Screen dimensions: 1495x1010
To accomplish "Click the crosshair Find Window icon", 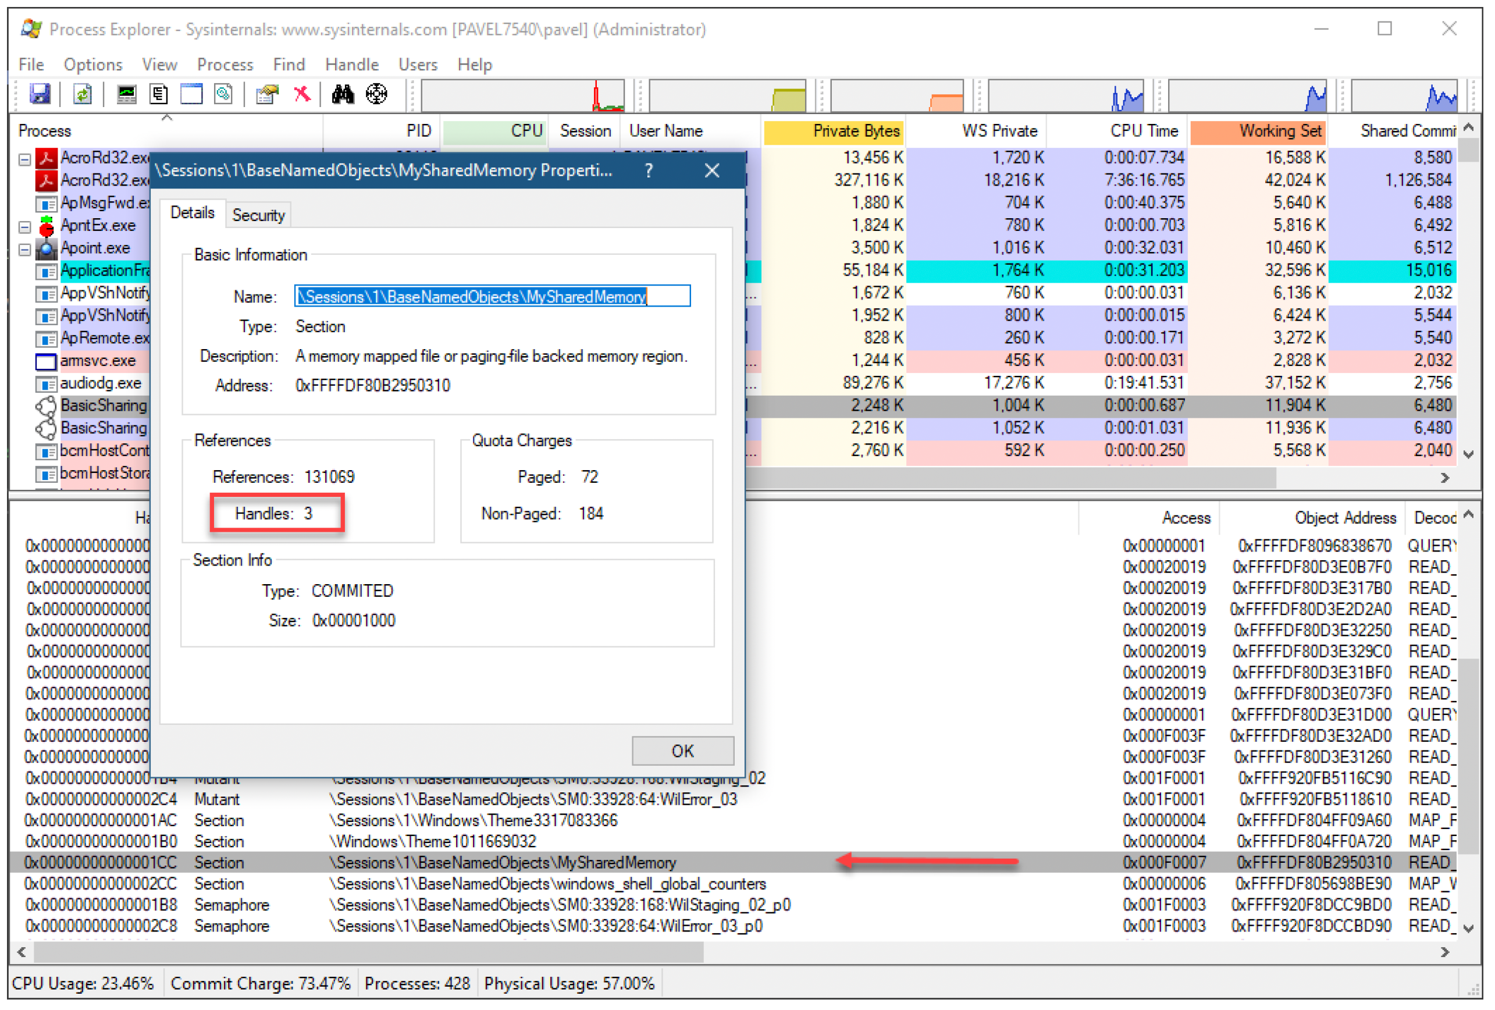I will pyautogui.click(x=377, y=95).
